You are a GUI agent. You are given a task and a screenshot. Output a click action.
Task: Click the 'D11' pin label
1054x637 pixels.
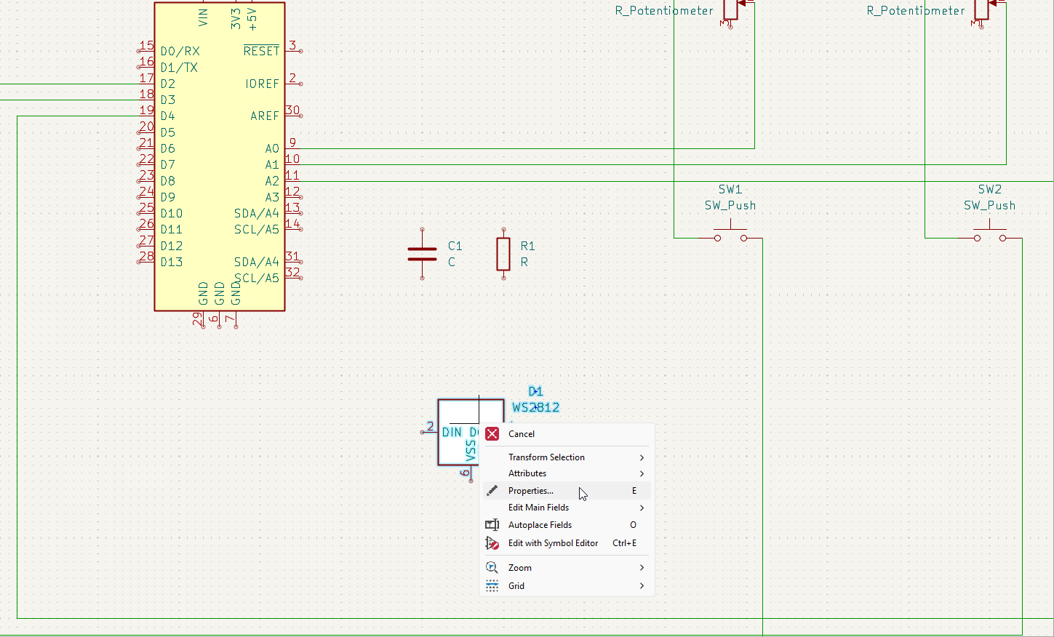tap(172, 229)
